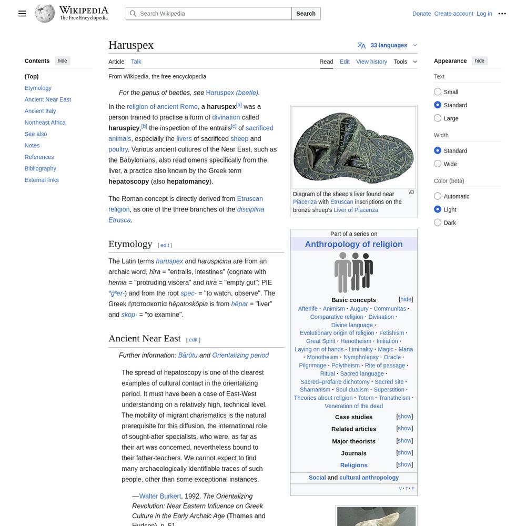Select Standard text size

click(438, 105)
